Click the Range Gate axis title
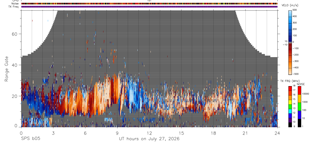The width and height of the screenshot is (312, 144). click(x=6, y=69)
